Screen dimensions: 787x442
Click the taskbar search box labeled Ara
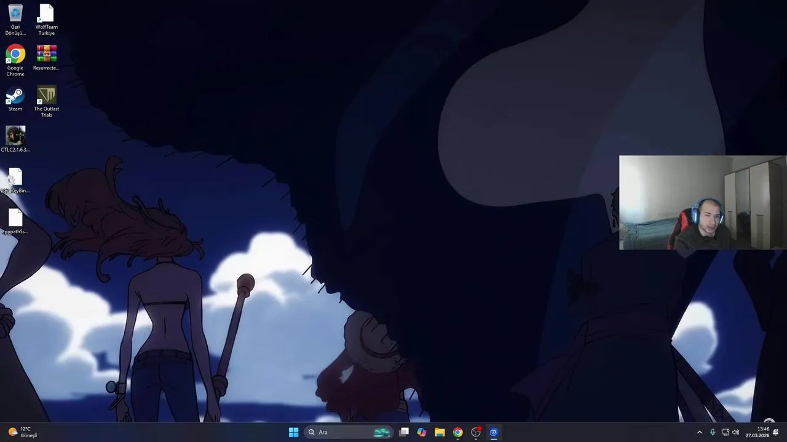pyautogui.click(x=349, y=432)
